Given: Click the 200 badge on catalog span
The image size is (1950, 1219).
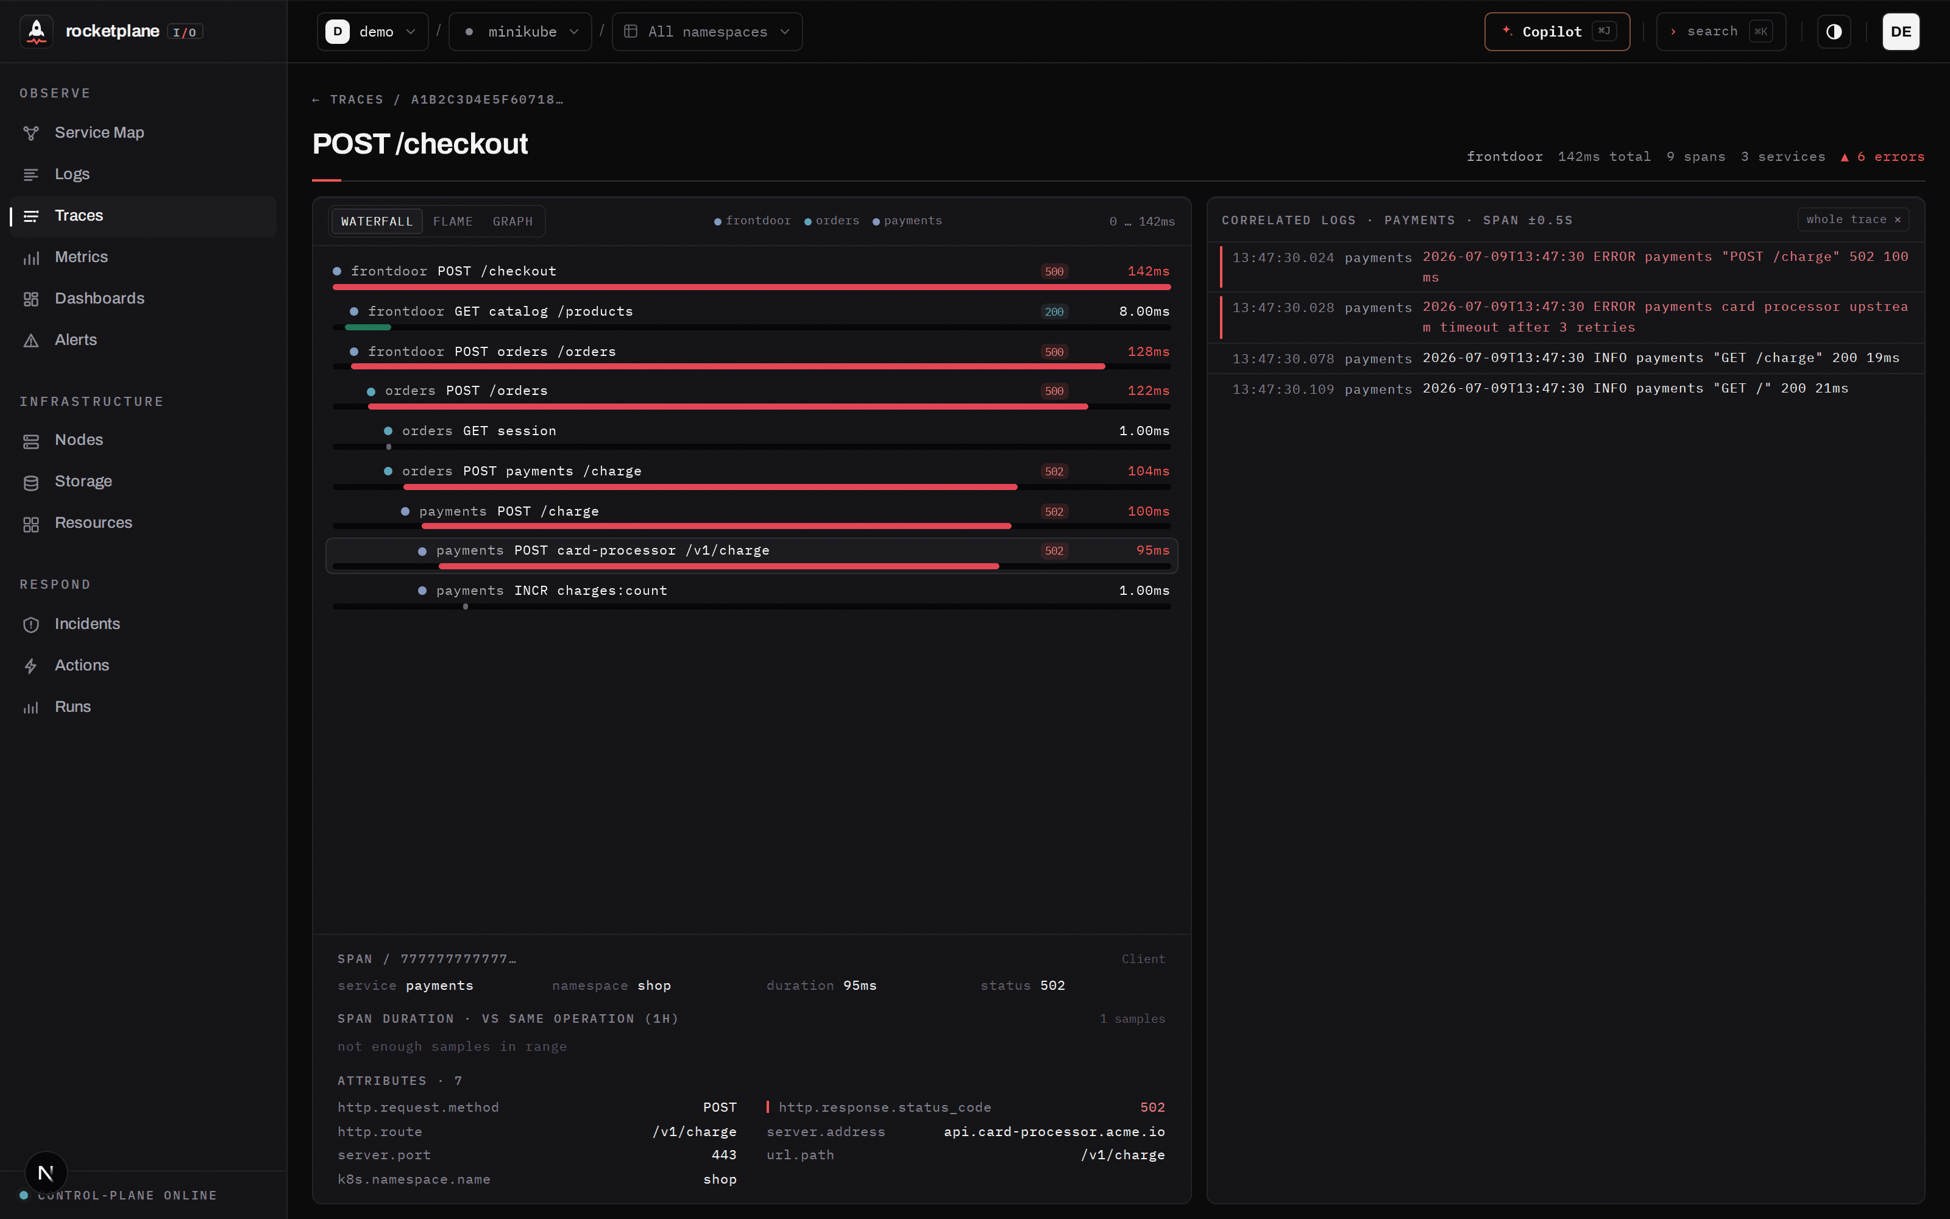Looking at the screenshot, I should coord(1054,311).
